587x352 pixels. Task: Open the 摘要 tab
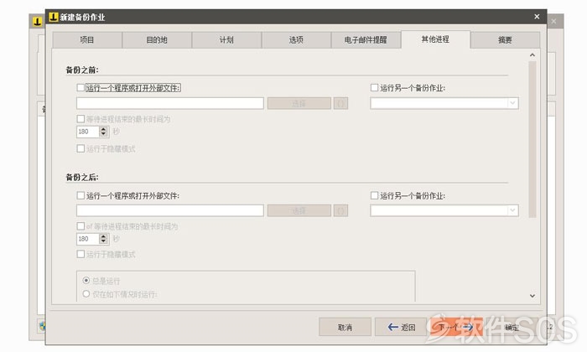[x=505, y=40]
